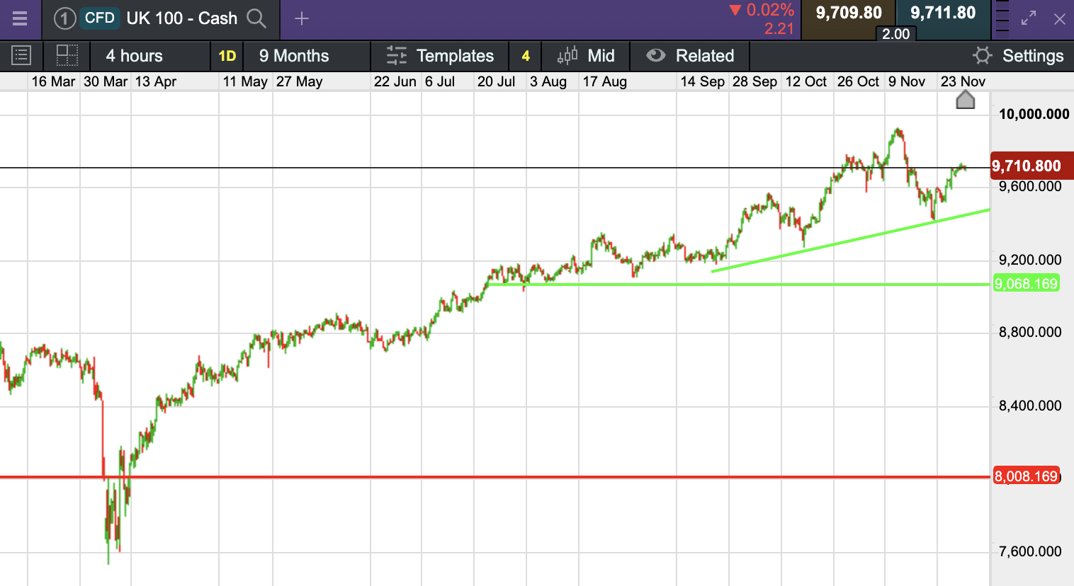Click the 26 Oct date label

tap(858, 81)
